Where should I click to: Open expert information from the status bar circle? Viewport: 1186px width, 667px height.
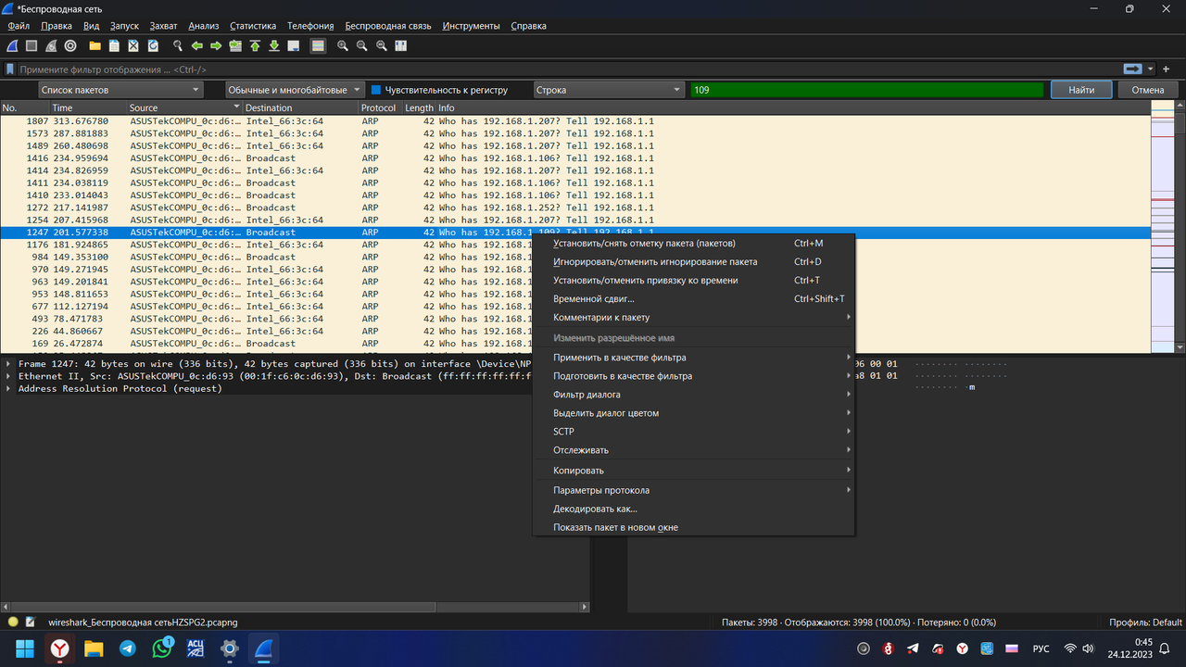pyautogui.click(x=13, y=622)
